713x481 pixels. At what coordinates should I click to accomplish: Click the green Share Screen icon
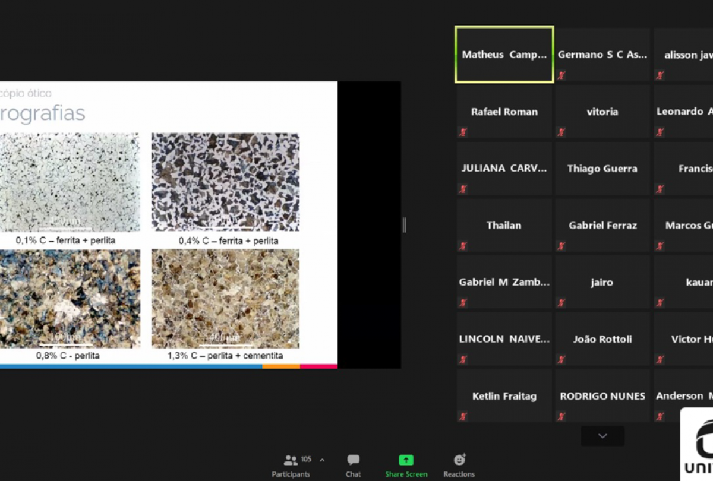pyautogui.click(x=406, y=460)
